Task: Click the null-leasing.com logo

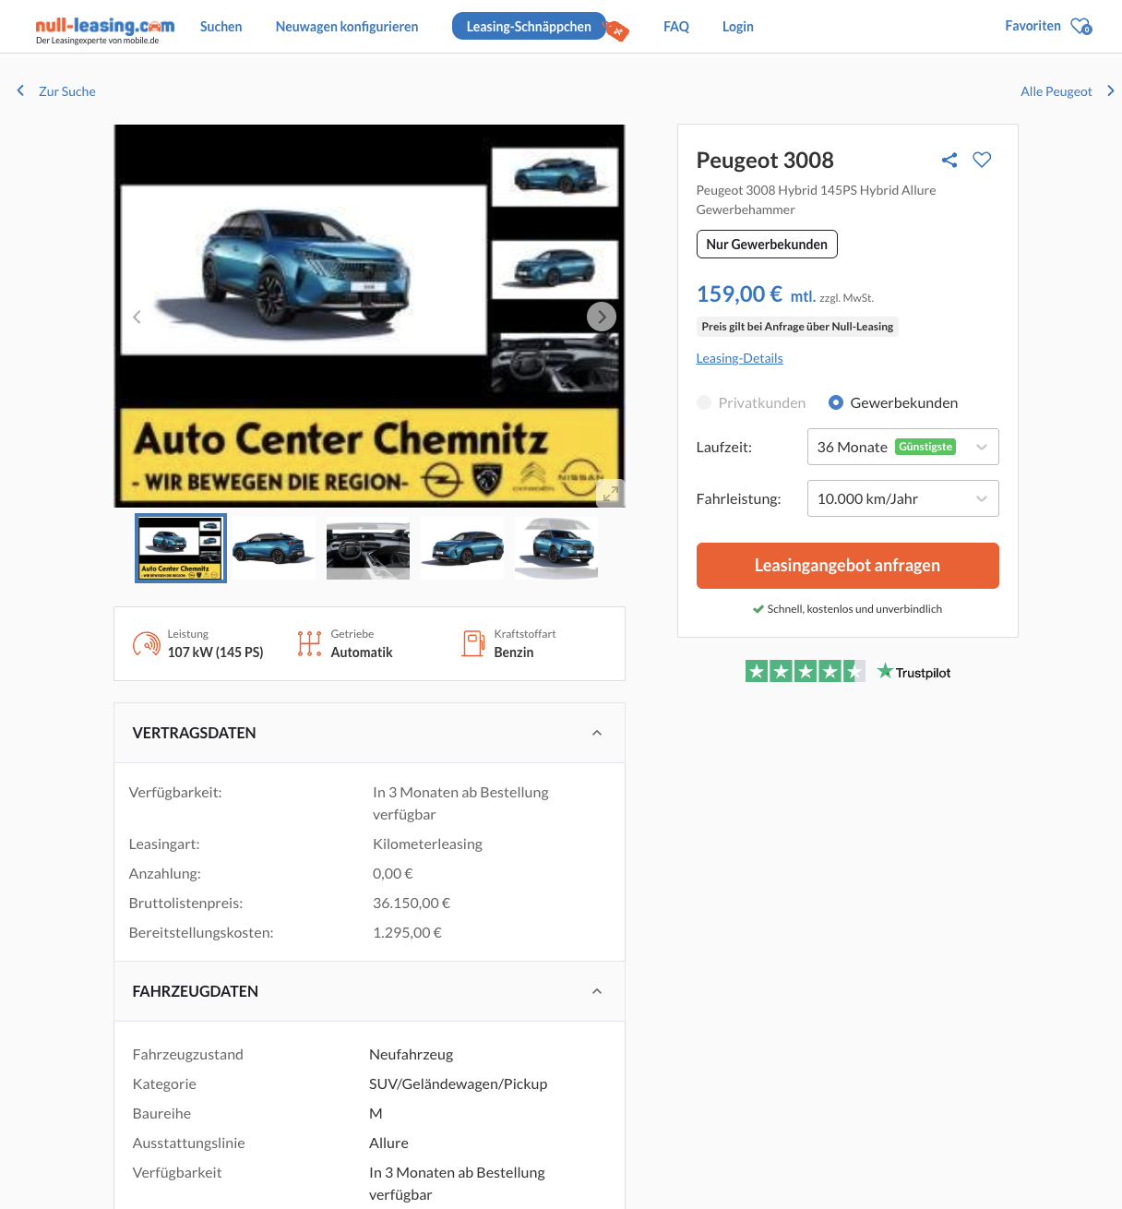Action: 104,29
